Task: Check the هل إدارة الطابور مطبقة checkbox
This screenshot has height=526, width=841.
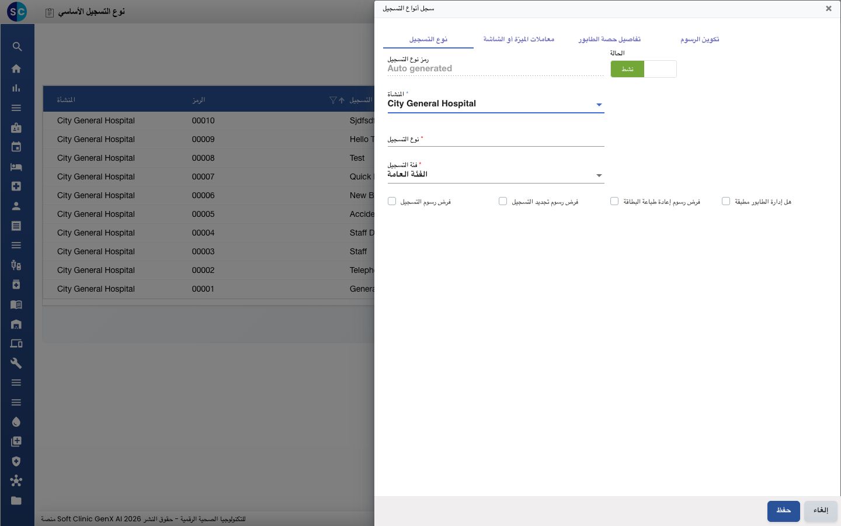Action: pyautogui.click(x=726, y=201)
